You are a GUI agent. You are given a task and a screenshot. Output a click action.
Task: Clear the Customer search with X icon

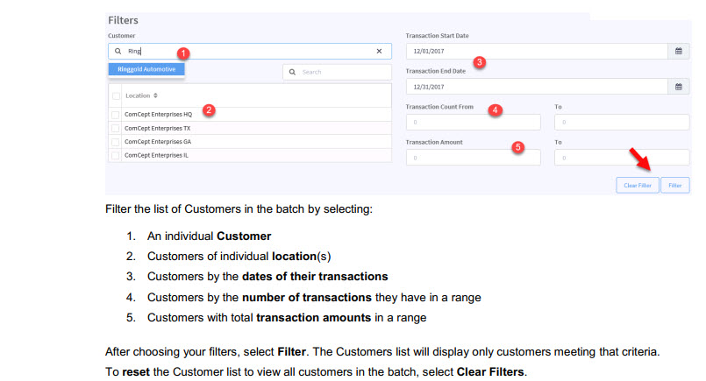tap(379, 52)
